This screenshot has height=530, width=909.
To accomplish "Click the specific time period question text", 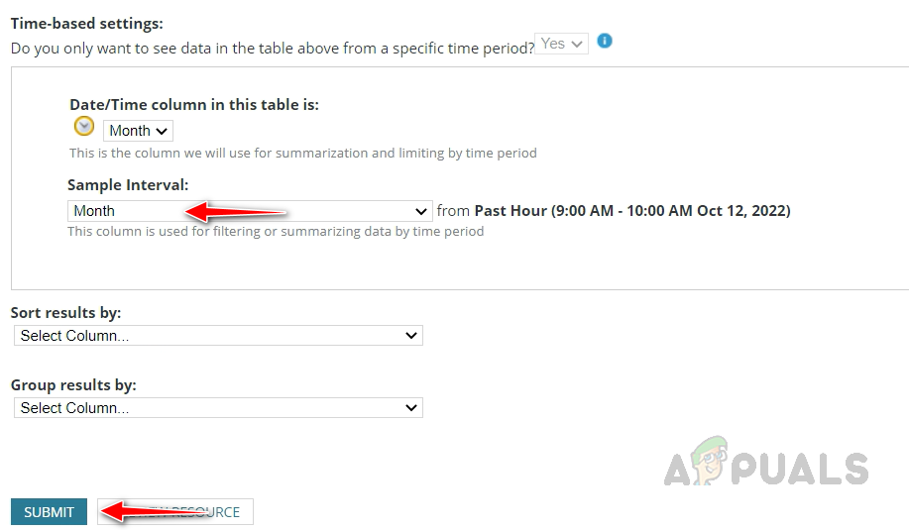I will [272, 47].
